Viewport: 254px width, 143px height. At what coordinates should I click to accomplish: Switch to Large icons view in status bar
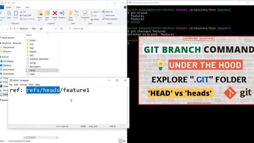[124, 141]
